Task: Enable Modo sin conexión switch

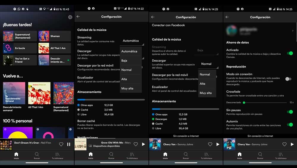Action: 288,79
